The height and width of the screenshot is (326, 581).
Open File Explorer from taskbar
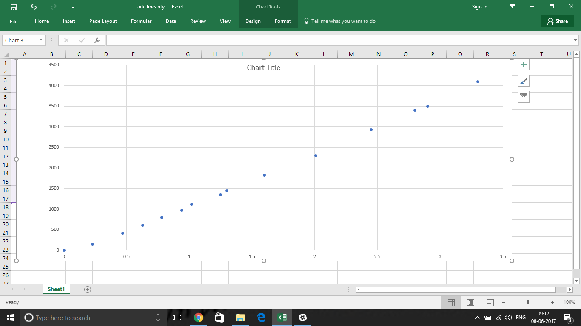240,318
